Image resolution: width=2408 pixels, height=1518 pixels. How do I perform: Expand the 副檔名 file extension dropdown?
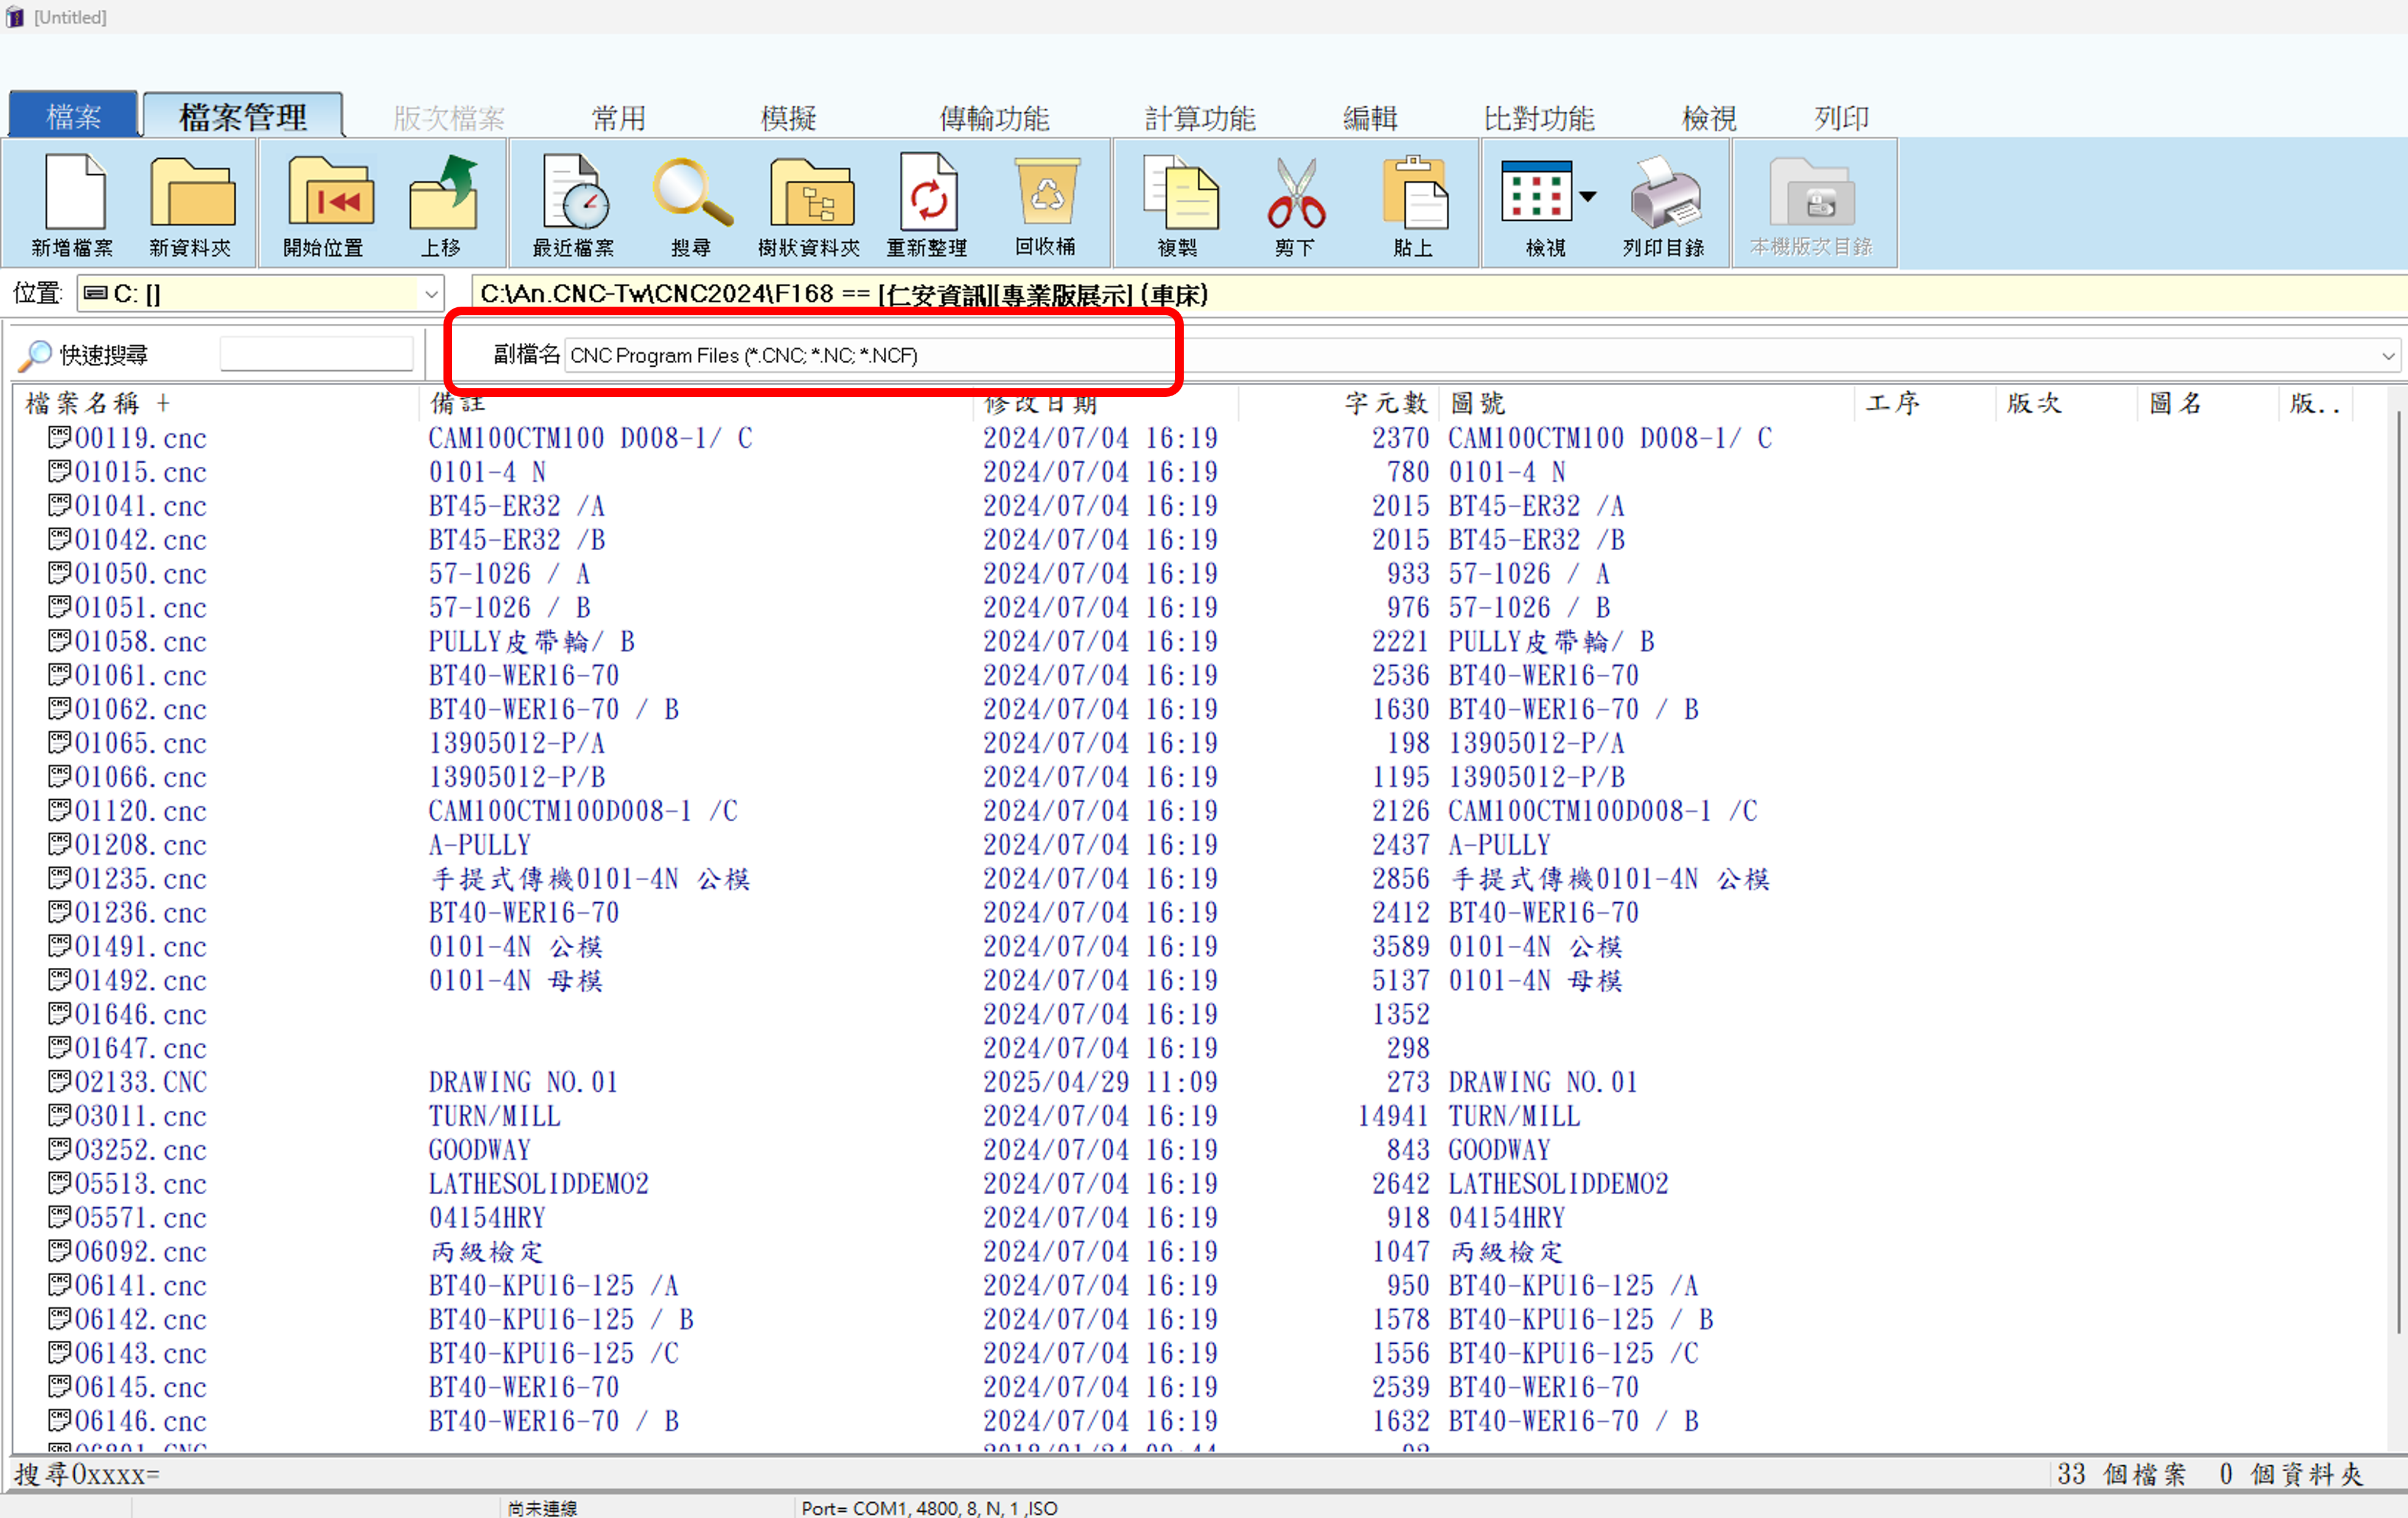coord(2387,356)
